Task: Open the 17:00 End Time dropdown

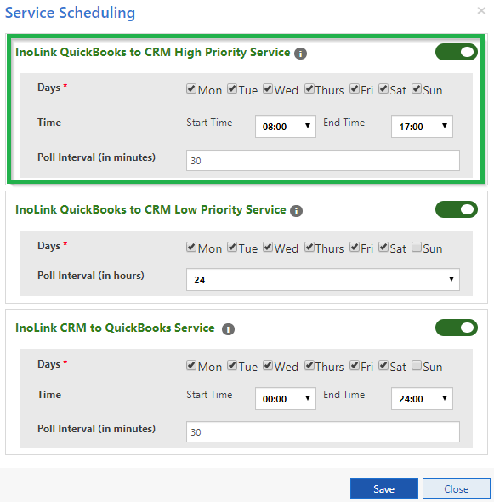Action: (422, 127)
